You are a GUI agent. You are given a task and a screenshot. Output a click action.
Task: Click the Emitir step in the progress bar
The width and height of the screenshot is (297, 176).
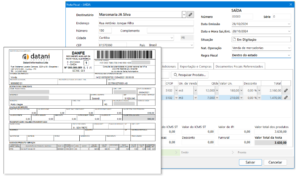[x=185, y=152]
